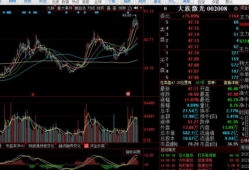249x170 pixels.
Task: Select sell-1 price 47.11
Action: click(x=193, y=47)
